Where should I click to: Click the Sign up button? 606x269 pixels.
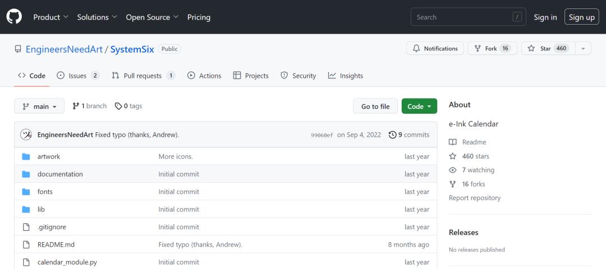pyautogui.click(x=582, y=17)
